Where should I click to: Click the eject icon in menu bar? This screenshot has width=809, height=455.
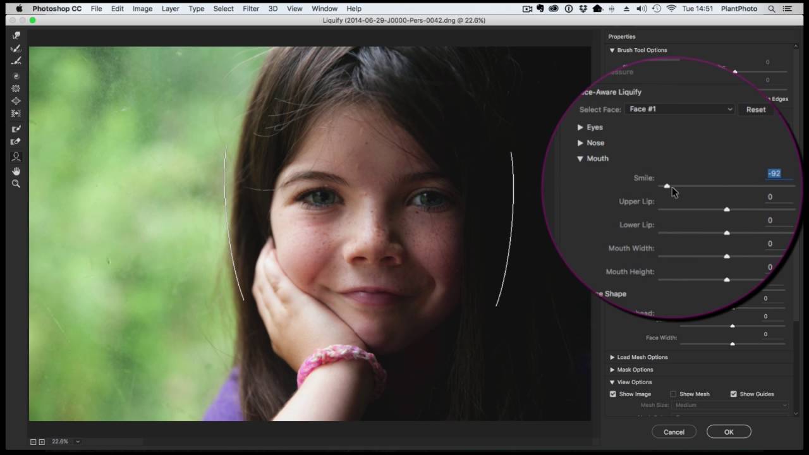click(x=627, y=9)
